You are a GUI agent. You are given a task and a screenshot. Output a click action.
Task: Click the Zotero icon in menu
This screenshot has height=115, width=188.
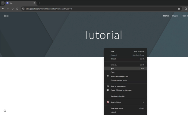(108, 102)
